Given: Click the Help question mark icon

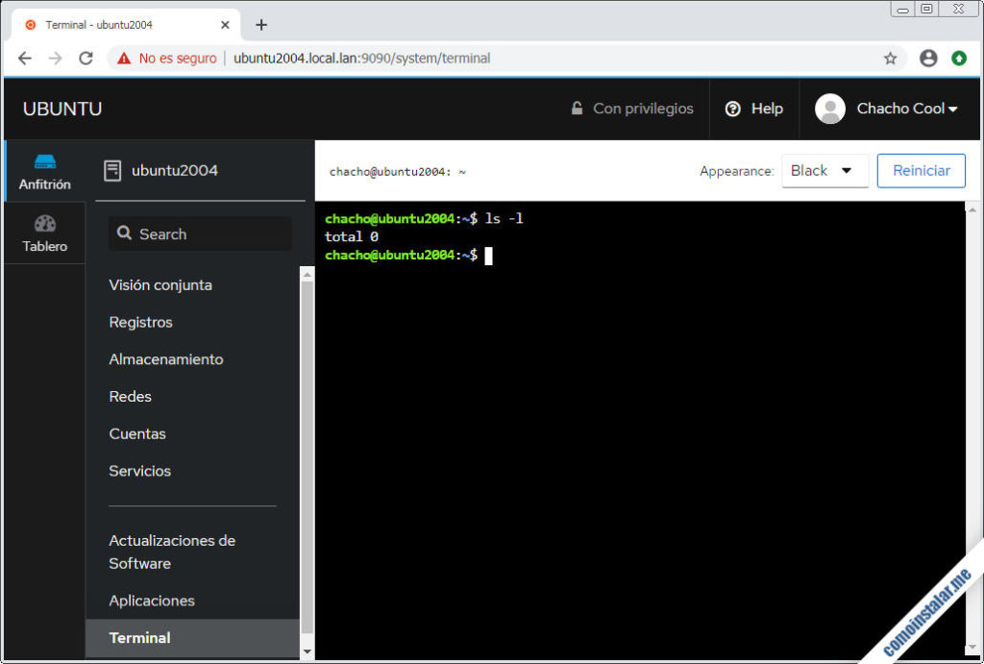Looking at the screenshot, I should [x=733, y=109].
